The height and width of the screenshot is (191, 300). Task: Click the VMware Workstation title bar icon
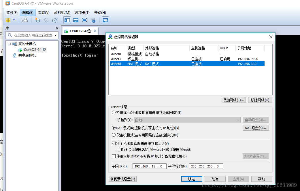click(8, 3)
